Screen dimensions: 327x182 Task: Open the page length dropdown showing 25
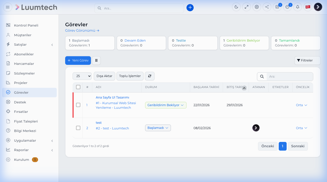coord(82,76)
